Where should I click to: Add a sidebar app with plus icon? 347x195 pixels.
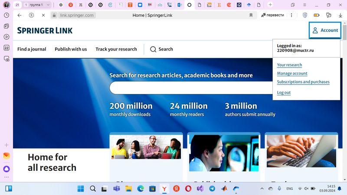7,145
